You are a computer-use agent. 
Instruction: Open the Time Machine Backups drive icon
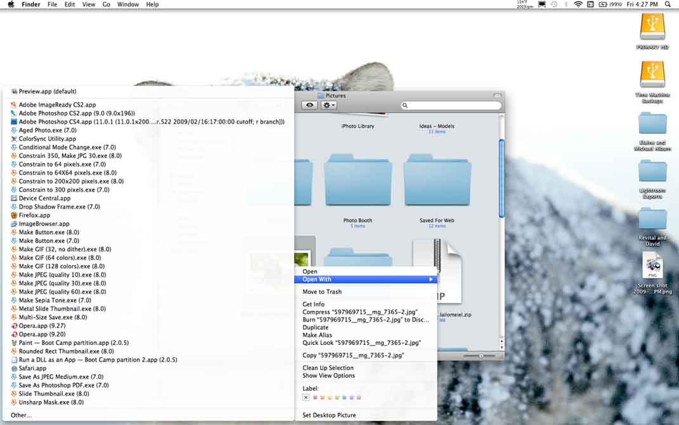[x=652, y=74]
